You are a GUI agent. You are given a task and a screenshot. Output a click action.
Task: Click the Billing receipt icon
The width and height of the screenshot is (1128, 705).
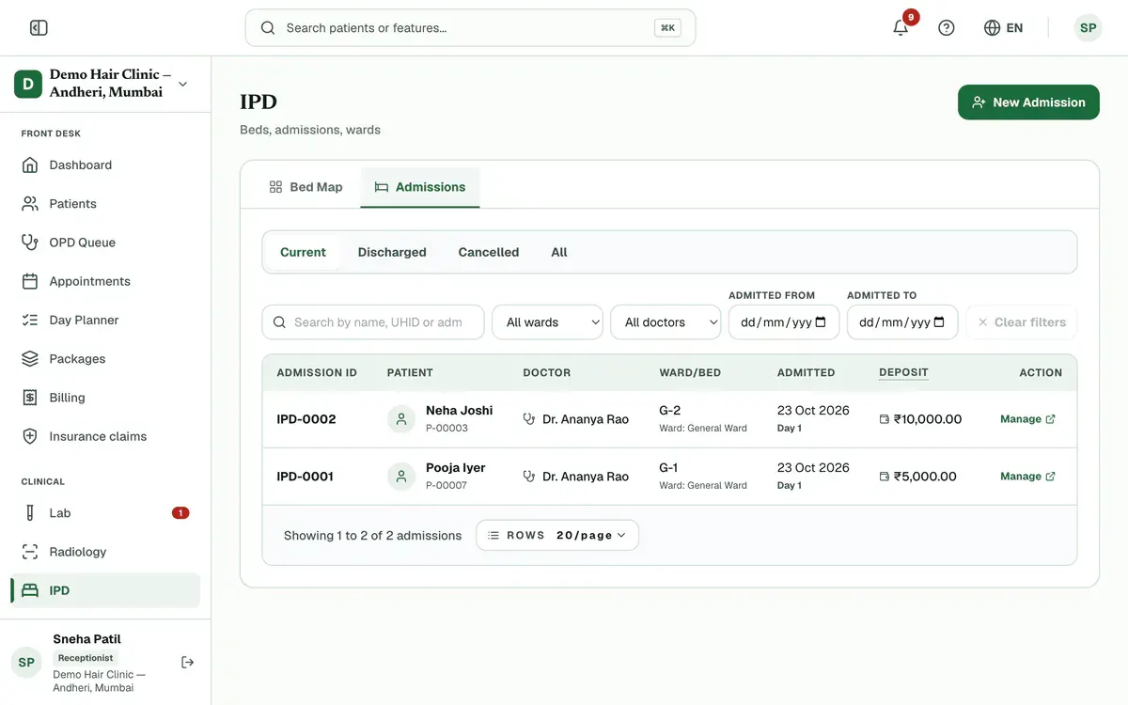[x=30, y=398]
